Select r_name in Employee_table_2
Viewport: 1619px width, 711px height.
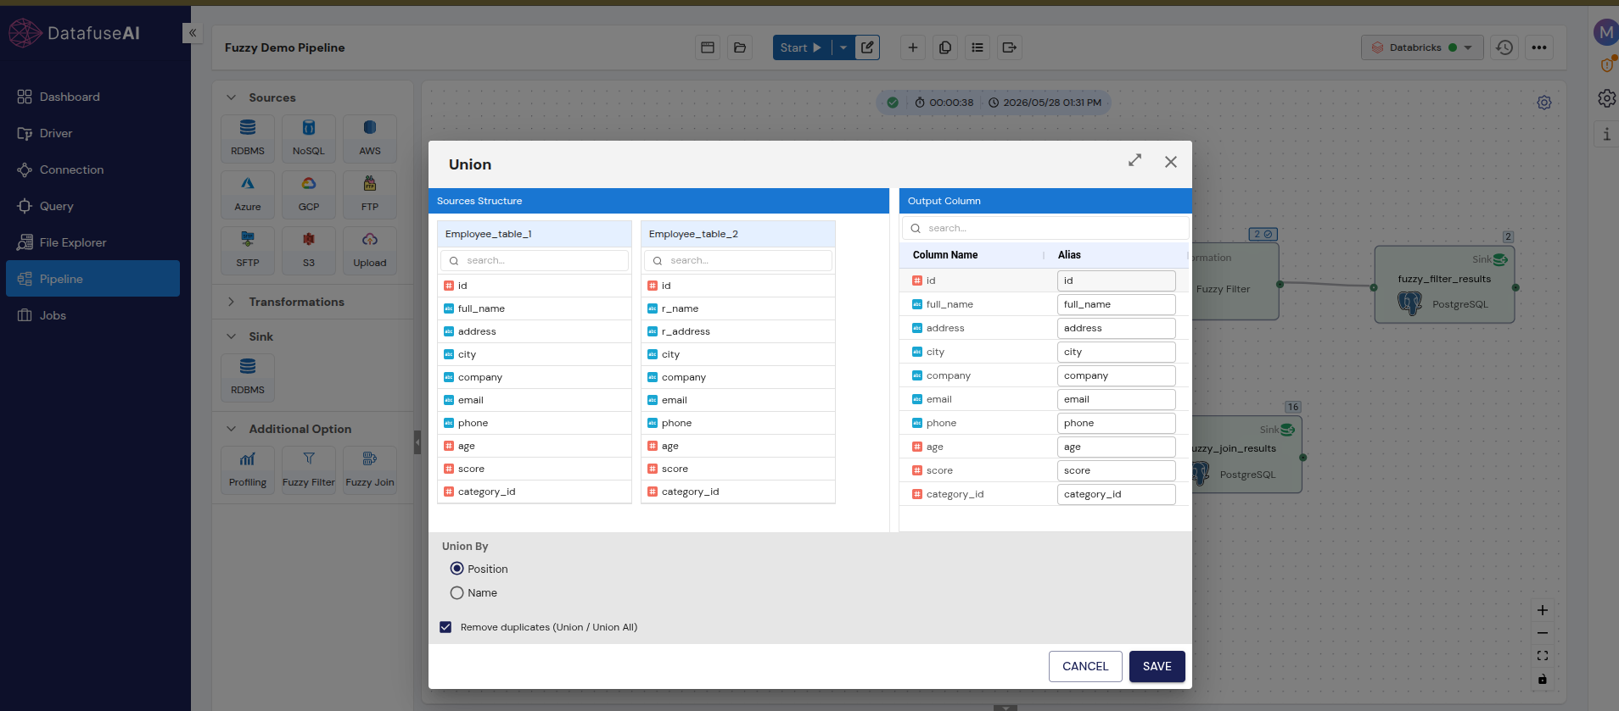tap(738, 308)
